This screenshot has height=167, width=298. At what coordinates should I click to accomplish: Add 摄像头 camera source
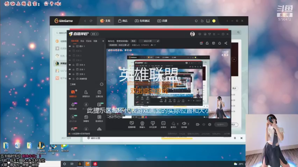tap(142, 125)
